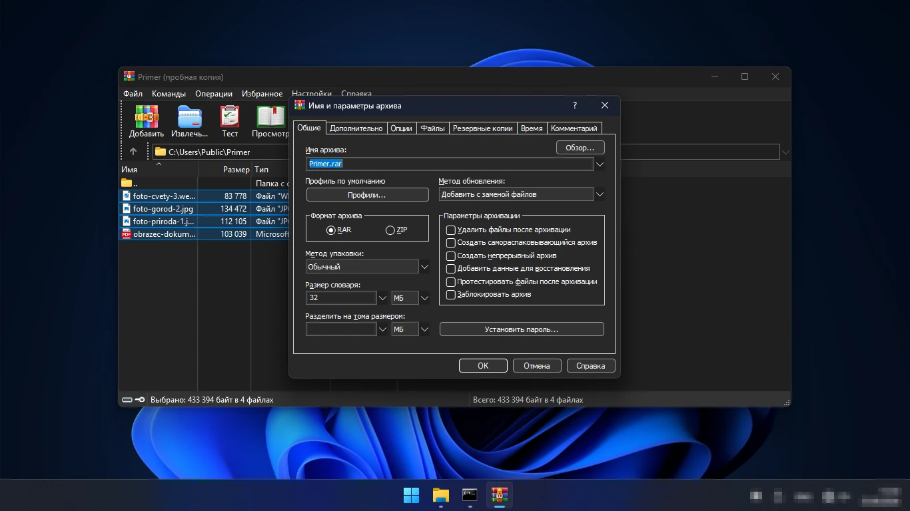
Task: Expand the address bar path dropdown
Action: [x=785, y=152]
